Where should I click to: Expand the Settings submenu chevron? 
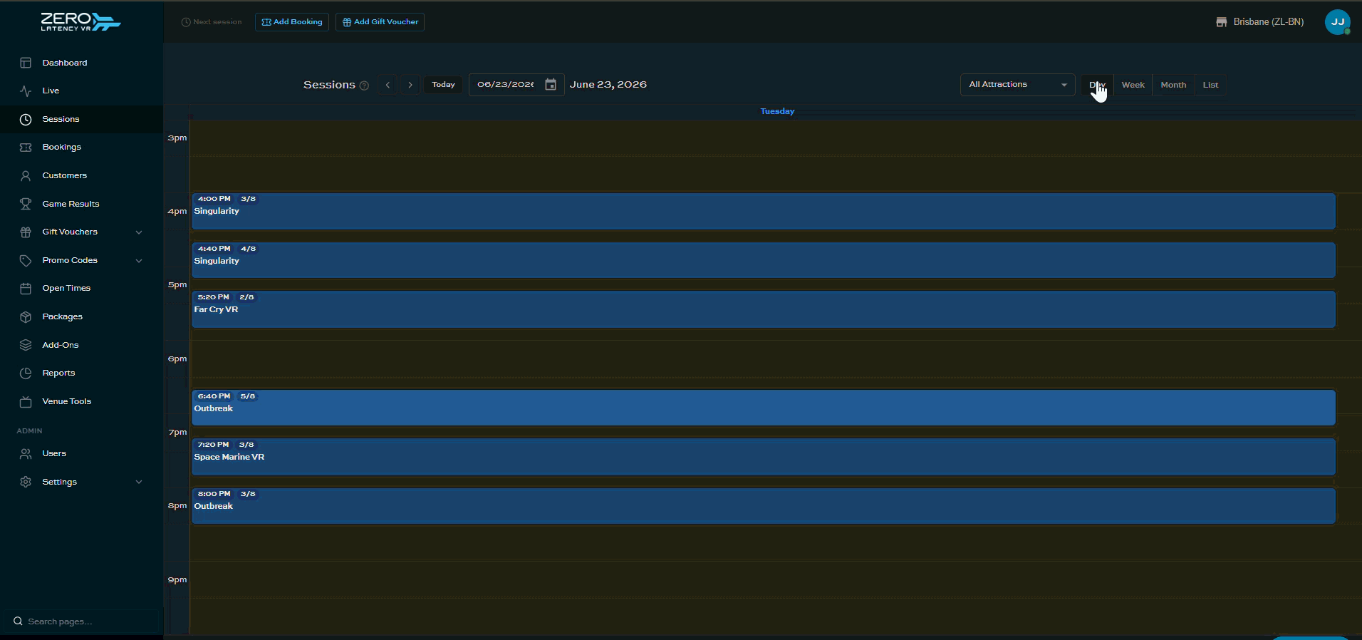click(x=139, y=482)
